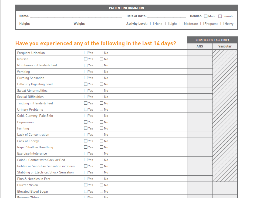The width and height of the screenshot is (253, 198).
Task: Tick No for Lack of Concentration
Action: 102,134
